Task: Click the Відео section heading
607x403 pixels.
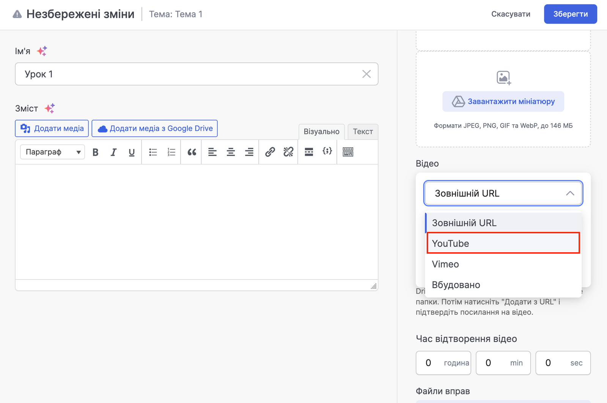Action: [427, 164]
